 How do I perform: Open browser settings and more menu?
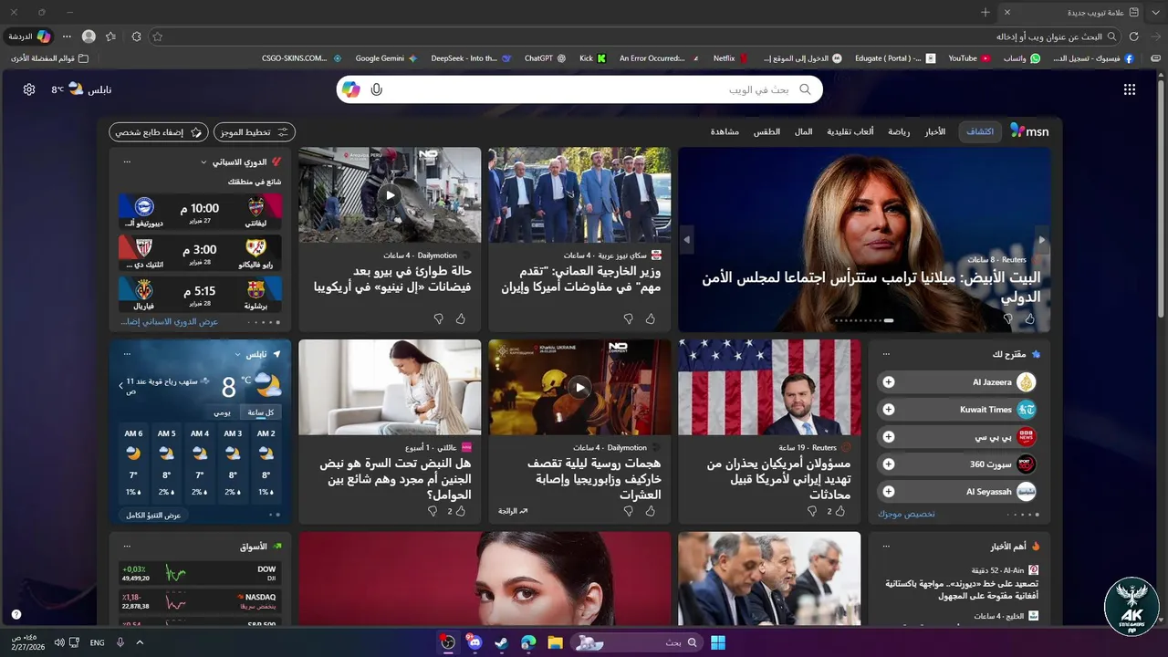(x=67, y=36)
